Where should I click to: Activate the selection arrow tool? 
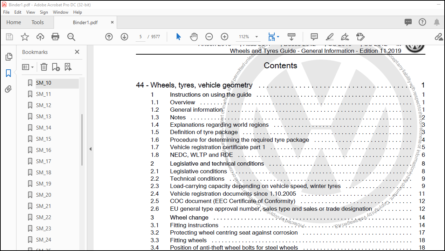click(x=178, y=37)
